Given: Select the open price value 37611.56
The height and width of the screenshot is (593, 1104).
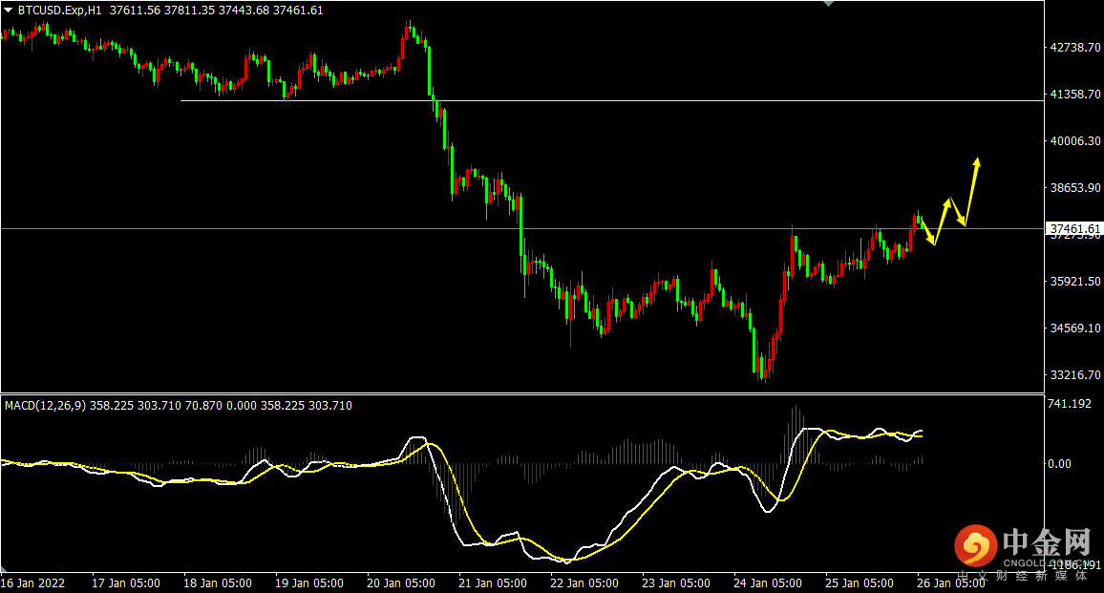Looking at the screenshot, I should [135, 11].
